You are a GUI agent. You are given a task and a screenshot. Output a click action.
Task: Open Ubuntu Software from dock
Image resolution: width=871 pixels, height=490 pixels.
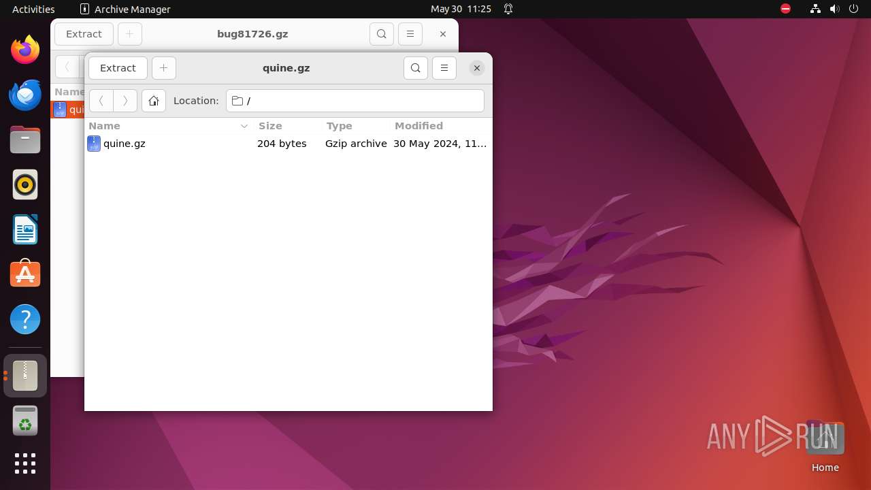point(25,274)
